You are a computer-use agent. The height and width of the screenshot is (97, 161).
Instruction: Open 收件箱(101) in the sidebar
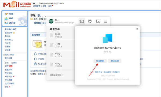[10, 29]
